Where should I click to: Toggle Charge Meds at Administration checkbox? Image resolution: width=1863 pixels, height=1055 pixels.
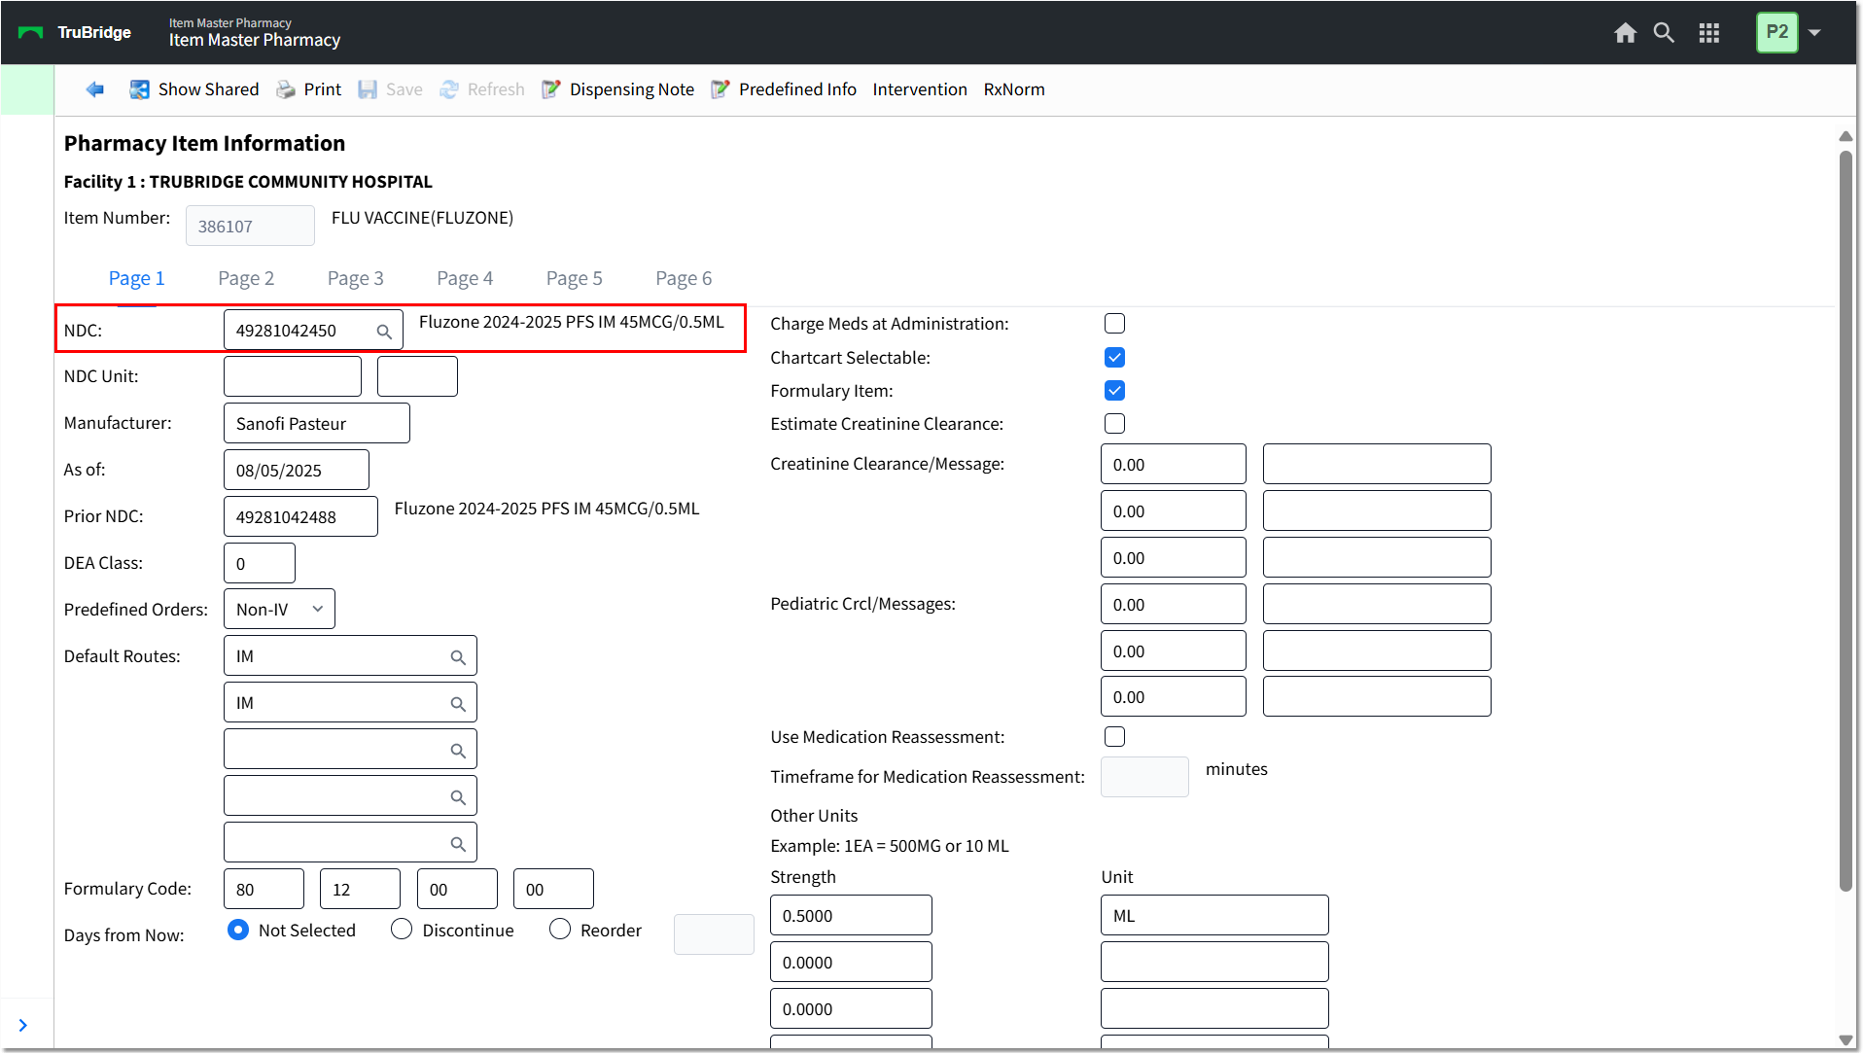(x=1114, y=324)
